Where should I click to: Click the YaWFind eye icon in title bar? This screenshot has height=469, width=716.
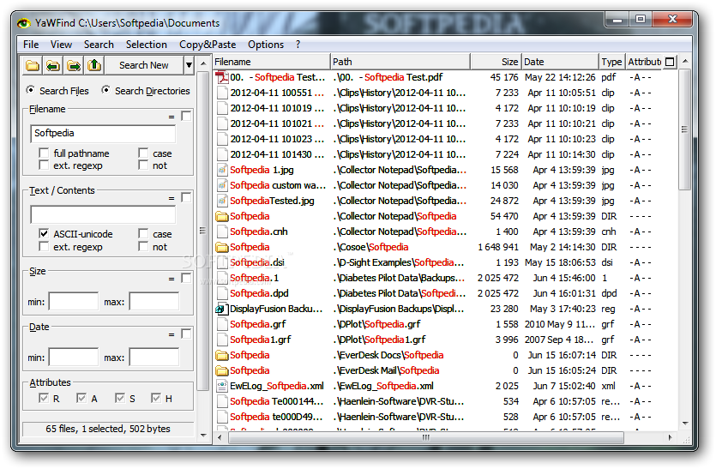click(x=23, y=23)
